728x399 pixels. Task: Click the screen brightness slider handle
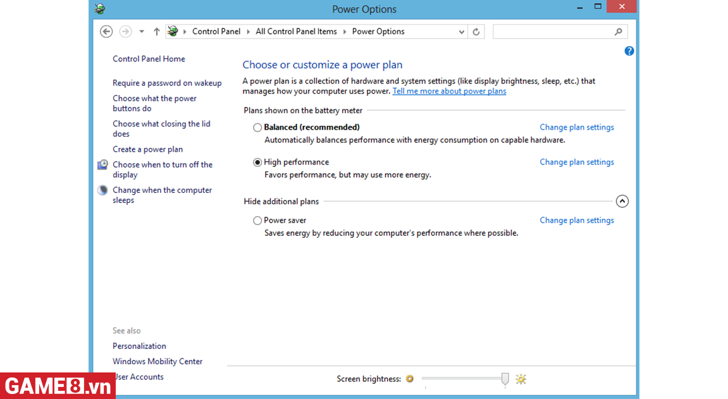pos(505,379)
